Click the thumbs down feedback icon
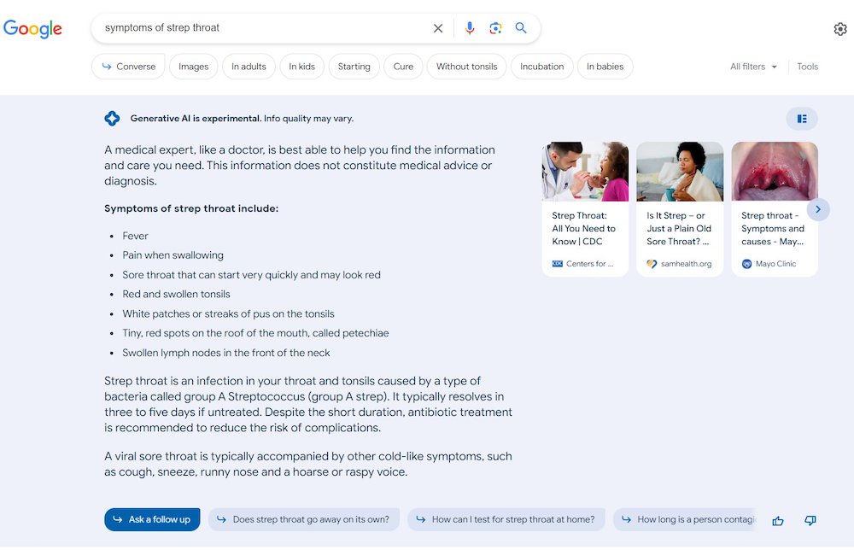The image size is (854, 550). [810, 521]
